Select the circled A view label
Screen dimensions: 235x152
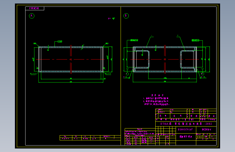[x=32, y=16]
